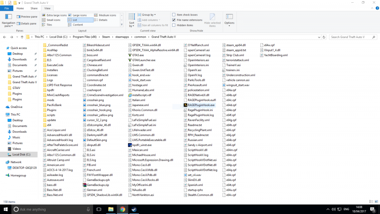Open the Navigation pane menu

8,22
